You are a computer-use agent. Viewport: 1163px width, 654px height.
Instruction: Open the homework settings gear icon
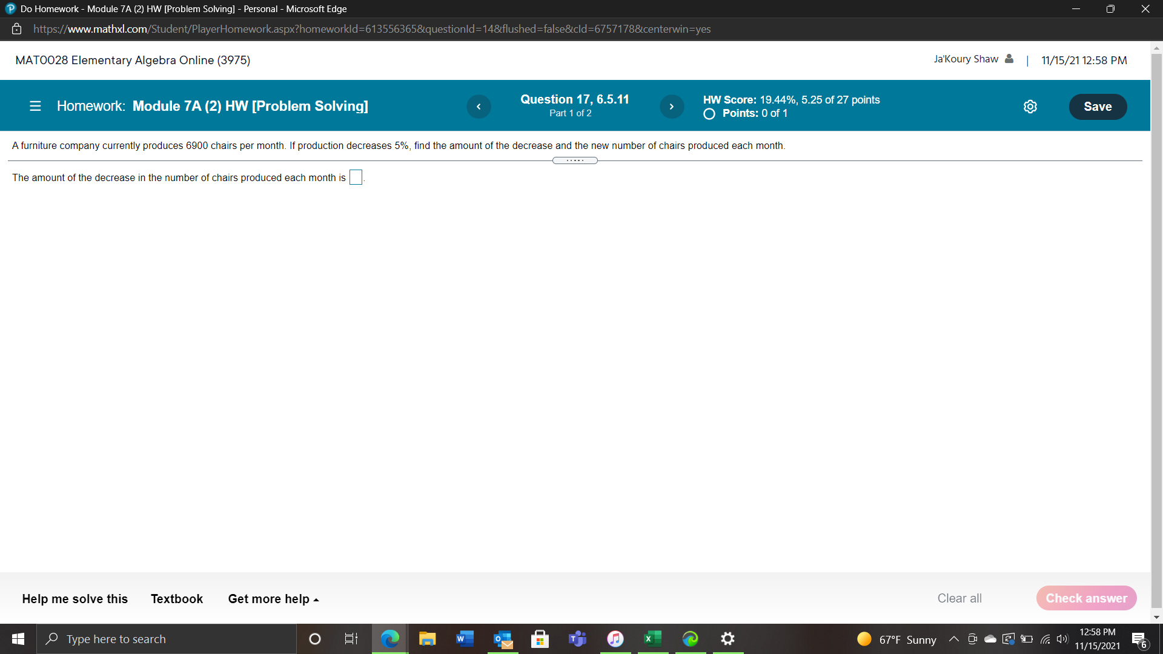tap(1030, 106)
